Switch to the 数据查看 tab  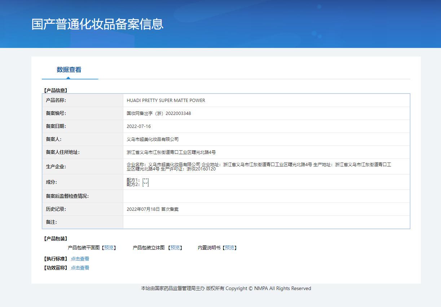click(x=69, y=70)
